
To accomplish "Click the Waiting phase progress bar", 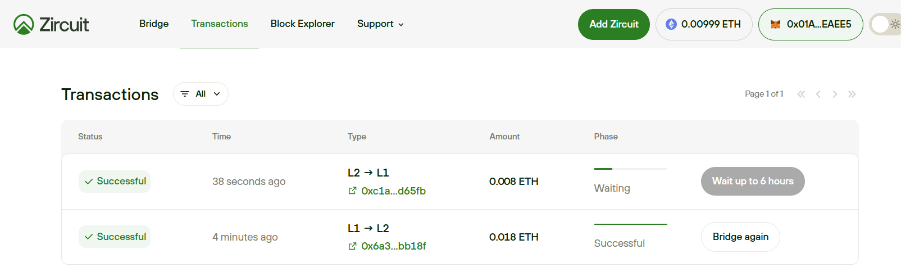I will 631,169.
